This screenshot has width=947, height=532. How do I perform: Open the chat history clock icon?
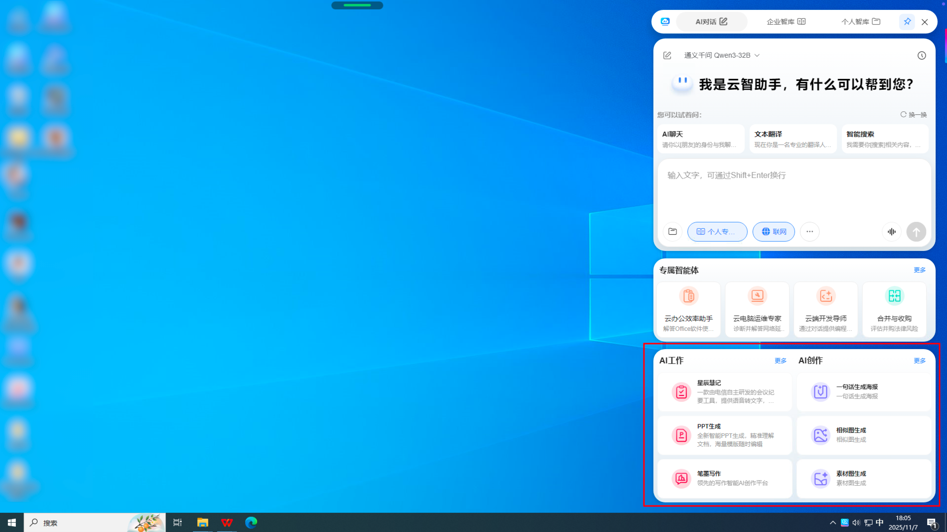921,55
